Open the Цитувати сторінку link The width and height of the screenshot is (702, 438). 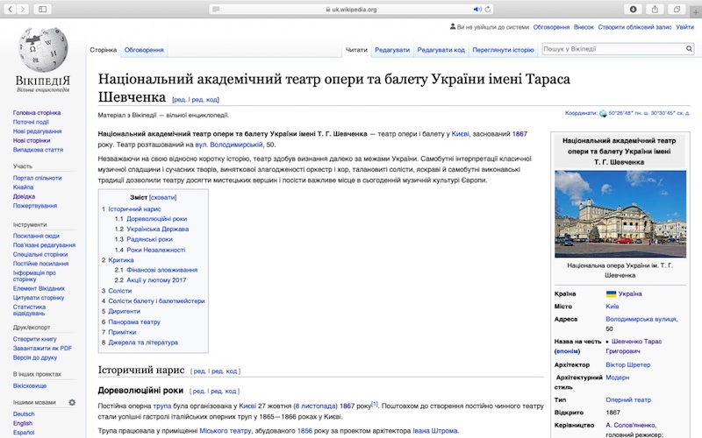(39, 298)
